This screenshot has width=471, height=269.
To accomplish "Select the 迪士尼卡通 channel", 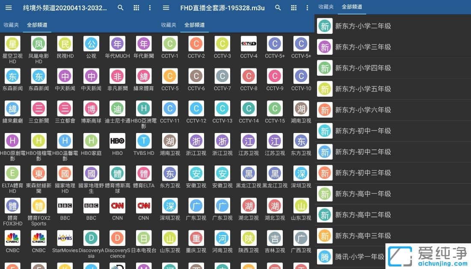I will tap(117, 109).
